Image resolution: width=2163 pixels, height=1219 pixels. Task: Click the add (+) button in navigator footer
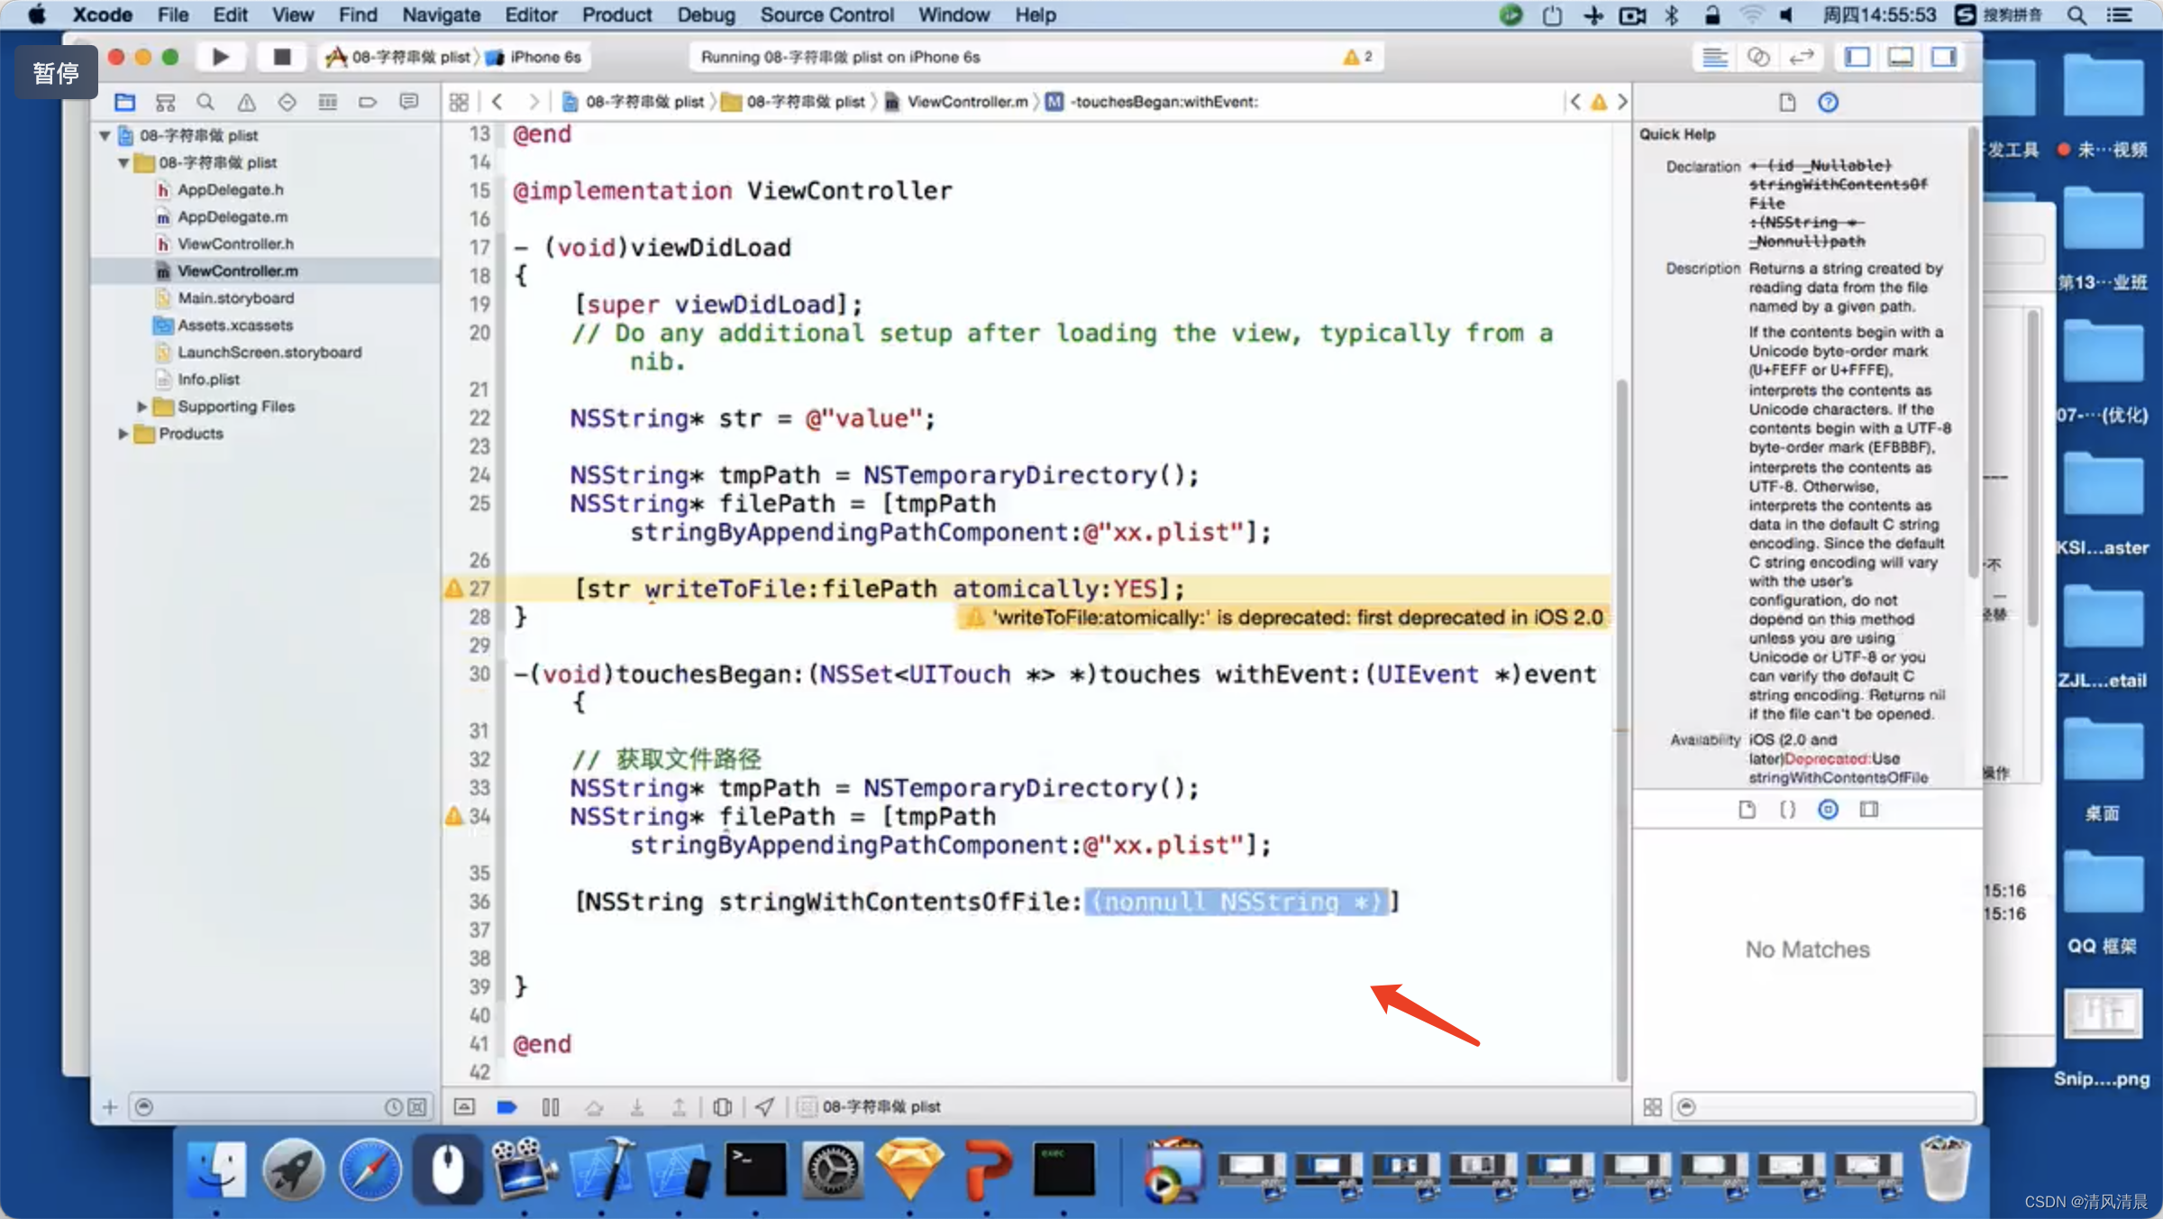point(110,1107)
